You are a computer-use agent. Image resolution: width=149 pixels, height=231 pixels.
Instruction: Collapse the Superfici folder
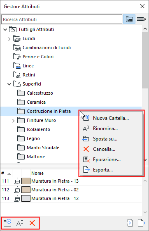(x=9, y=84)
